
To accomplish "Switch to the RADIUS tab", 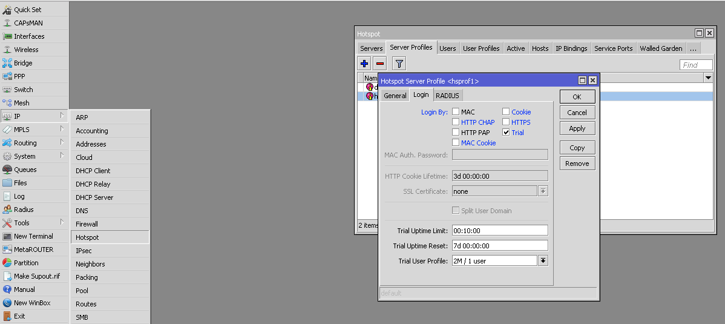I will point(447,96).
